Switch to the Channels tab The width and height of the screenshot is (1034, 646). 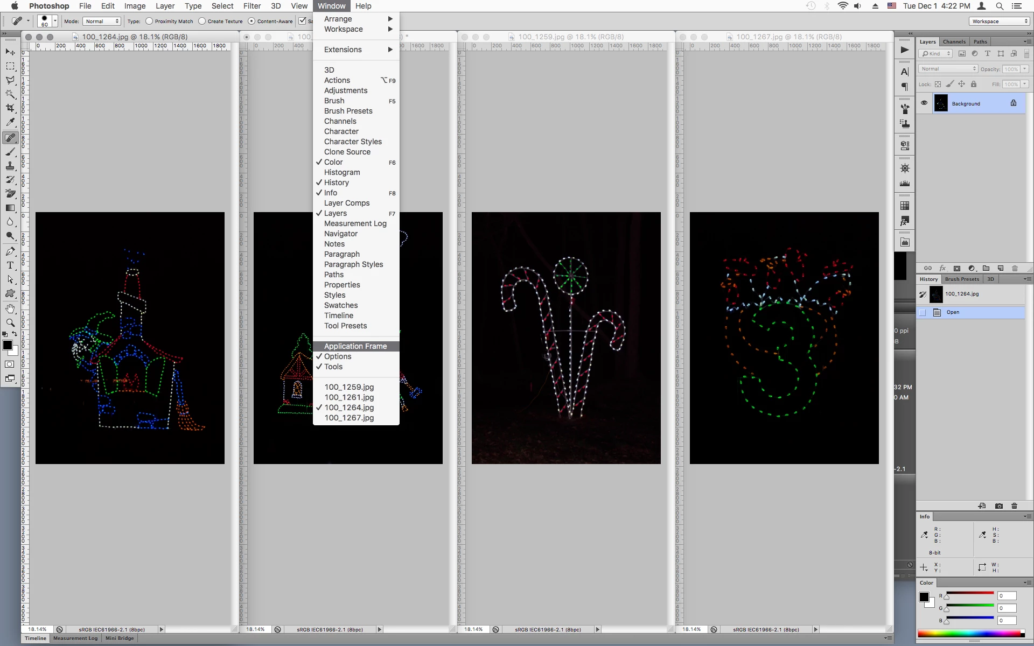[954, 41]
